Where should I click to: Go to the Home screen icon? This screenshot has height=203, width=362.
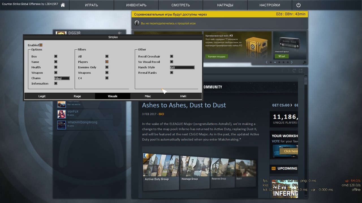point(63,5)
